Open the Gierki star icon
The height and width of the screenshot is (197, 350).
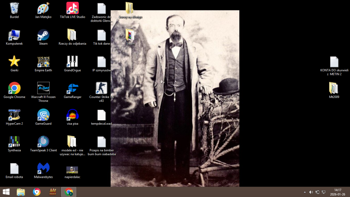pyautogui.click(x=14, y=61)
